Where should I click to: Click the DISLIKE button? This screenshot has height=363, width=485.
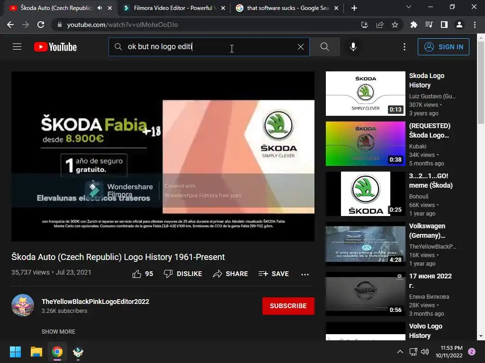pos(183,274)
